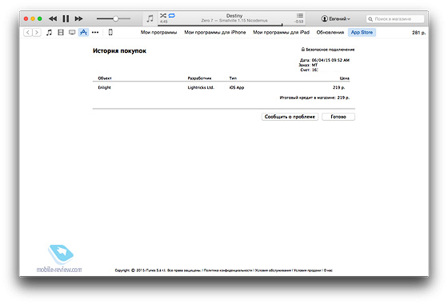This screenshot has width=448, height=304.
Task: Open the Обновления tab
Action: [x=330, y=32]
